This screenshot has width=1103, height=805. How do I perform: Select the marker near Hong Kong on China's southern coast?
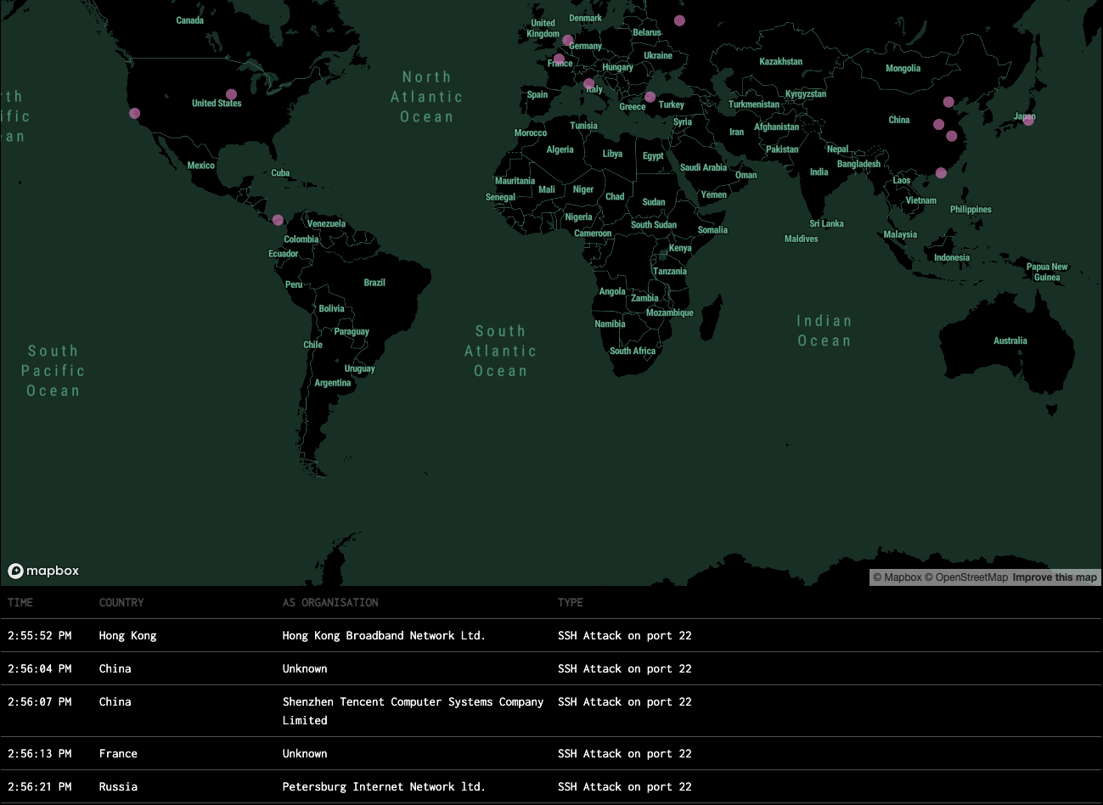click(941, 173)
